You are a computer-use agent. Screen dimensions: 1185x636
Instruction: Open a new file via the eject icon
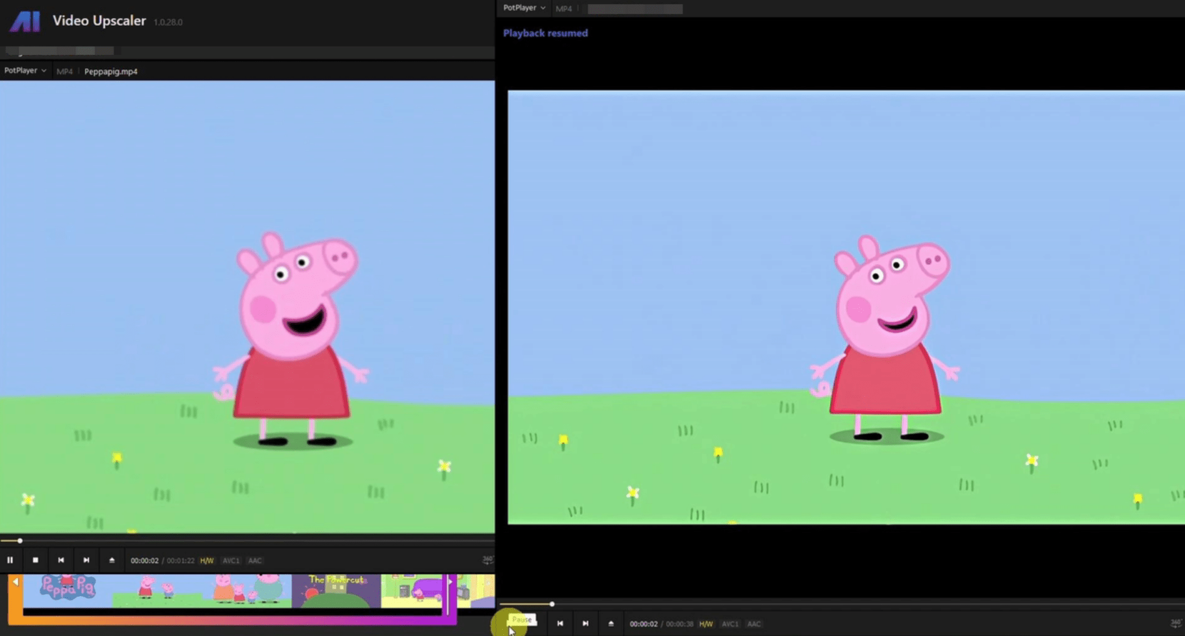[x=112, y=560]
